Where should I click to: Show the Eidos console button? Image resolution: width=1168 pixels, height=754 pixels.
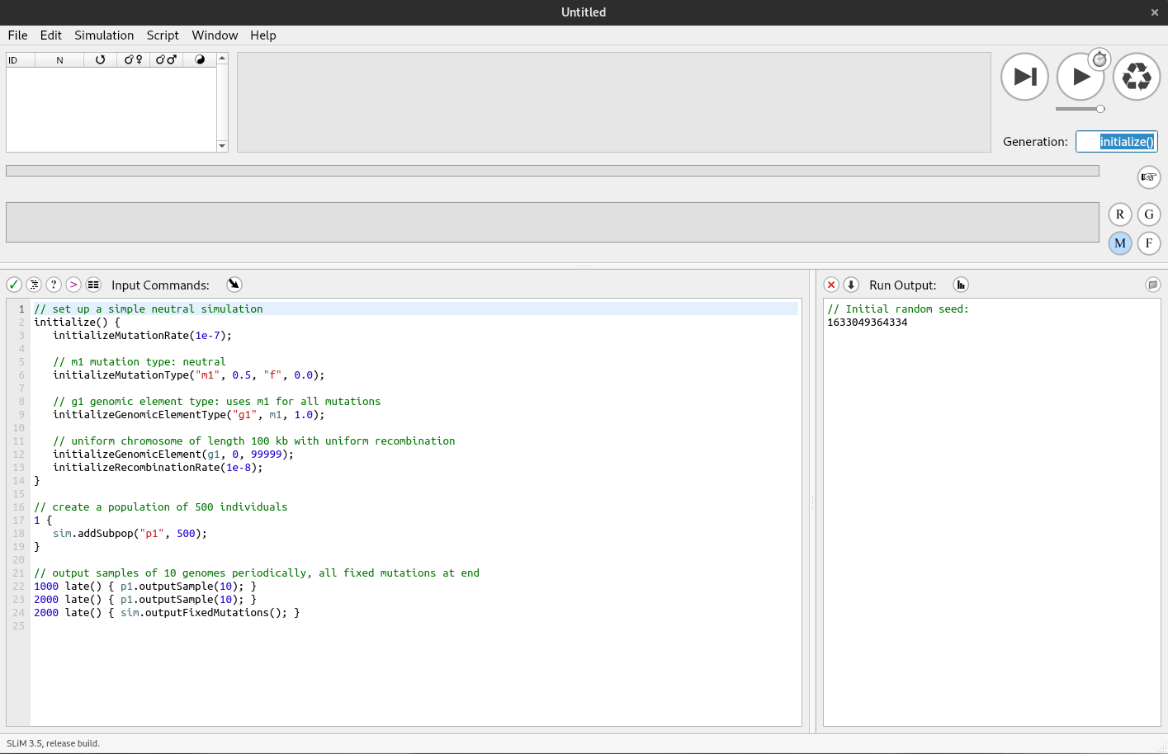pyautogui.click(x=73, y=285)
